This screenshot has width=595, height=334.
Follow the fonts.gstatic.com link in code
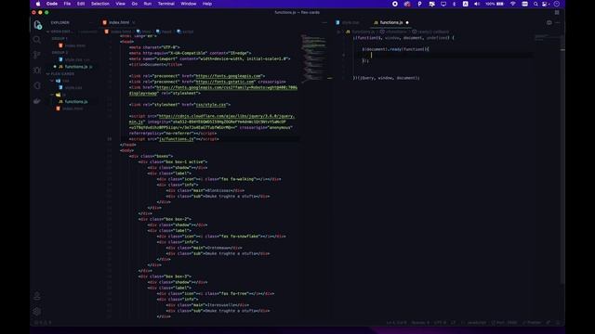pyautogui.click(x=225, y=82)
